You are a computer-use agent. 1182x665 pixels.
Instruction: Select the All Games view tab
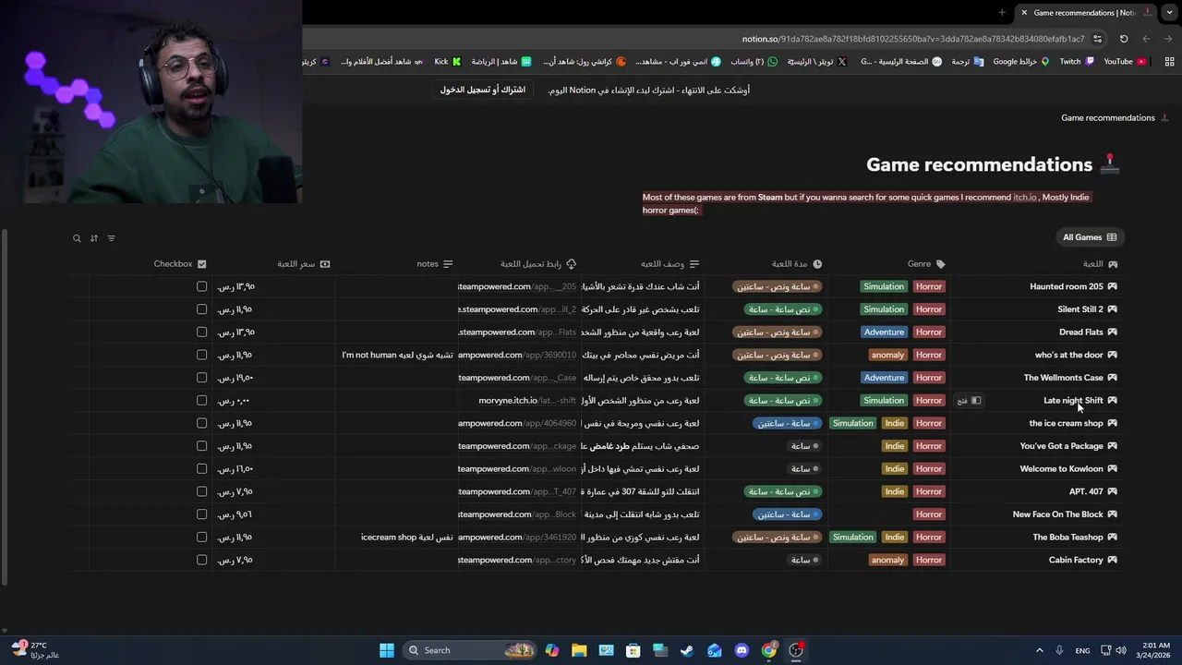[1090, 237]
